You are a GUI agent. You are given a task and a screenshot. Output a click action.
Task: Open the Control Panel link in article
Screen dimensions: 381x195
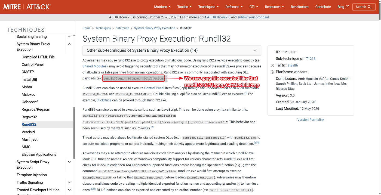click(x=154, y=88)
